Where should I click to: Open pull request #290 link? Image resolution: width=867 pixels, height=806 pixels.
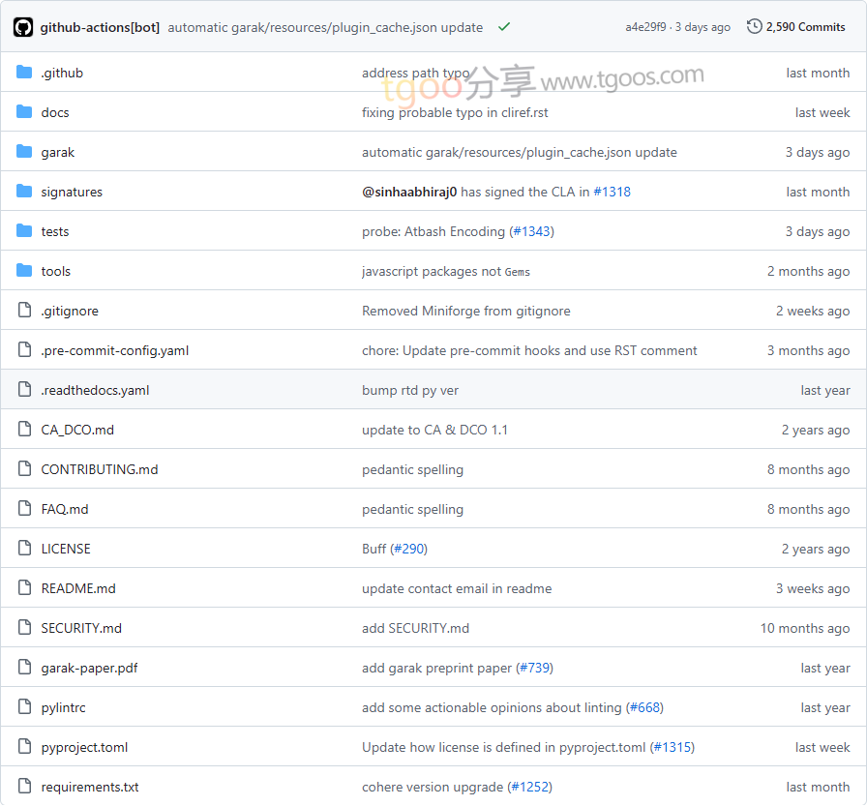(x=408, y=549)
